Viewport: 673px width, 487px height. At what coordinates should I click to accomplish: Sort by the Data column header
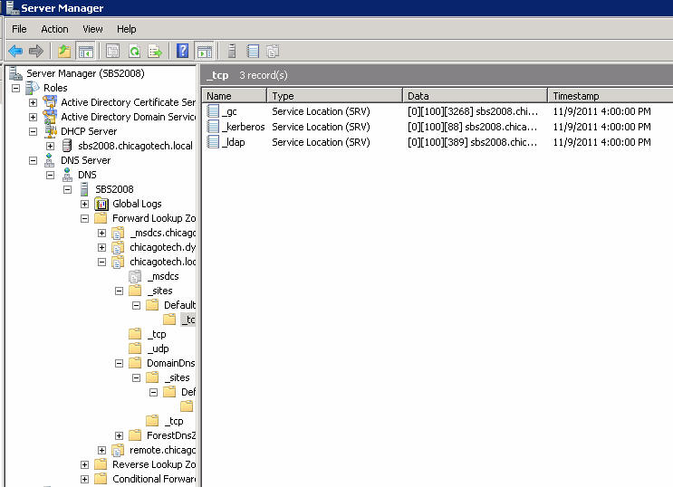pos(476,96)
